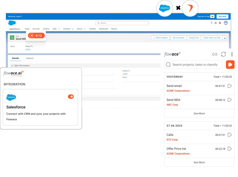The height and width of the screenshot is (177, 238).
Task: Start timer for Send email task
Action: (230, 86)
